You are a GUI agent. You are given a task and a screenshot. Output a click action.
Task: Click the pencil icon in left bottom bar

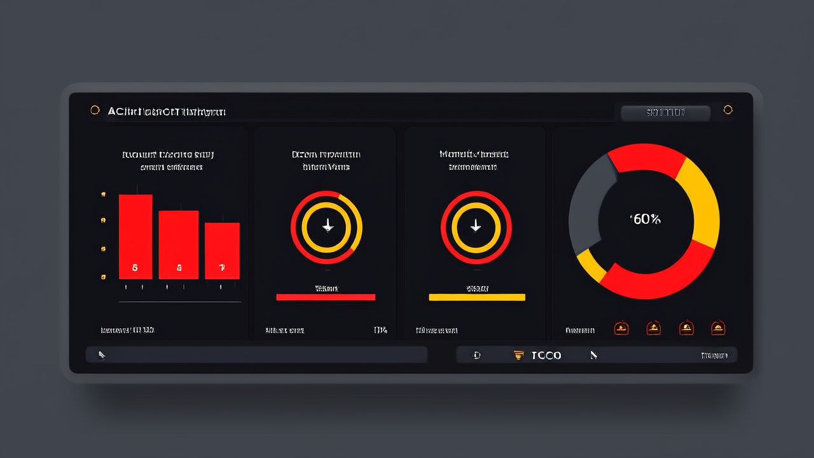101,355
